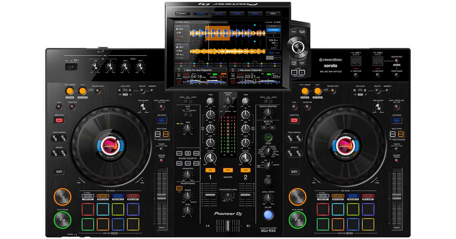Toggle the left deck VINYL jog mode
Viewport: 456px width, 239px height.
point(162,120)
